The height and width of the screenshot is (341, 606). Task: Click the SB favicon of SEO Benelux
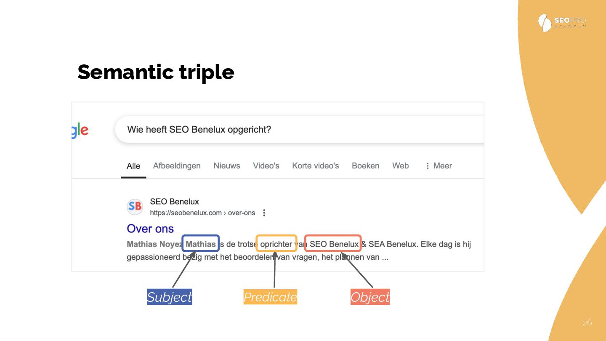135,207
